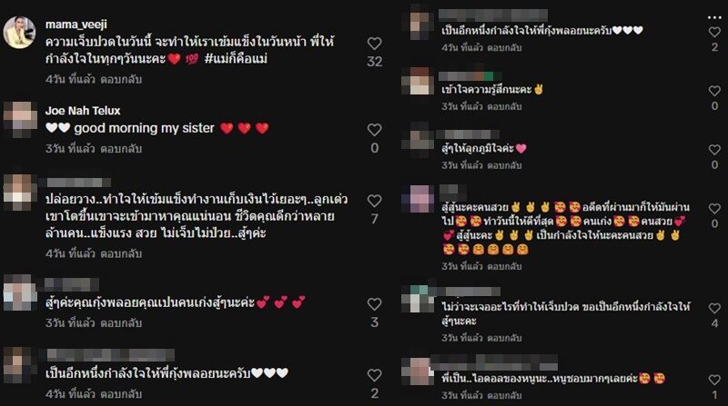Screen dimensions: 728x406
Task: Open the #แม่ก็คือแม่ hashtag
Action: [236, 59]
